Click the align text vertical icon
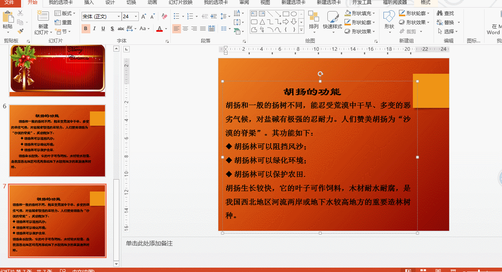 click(237, 23)
